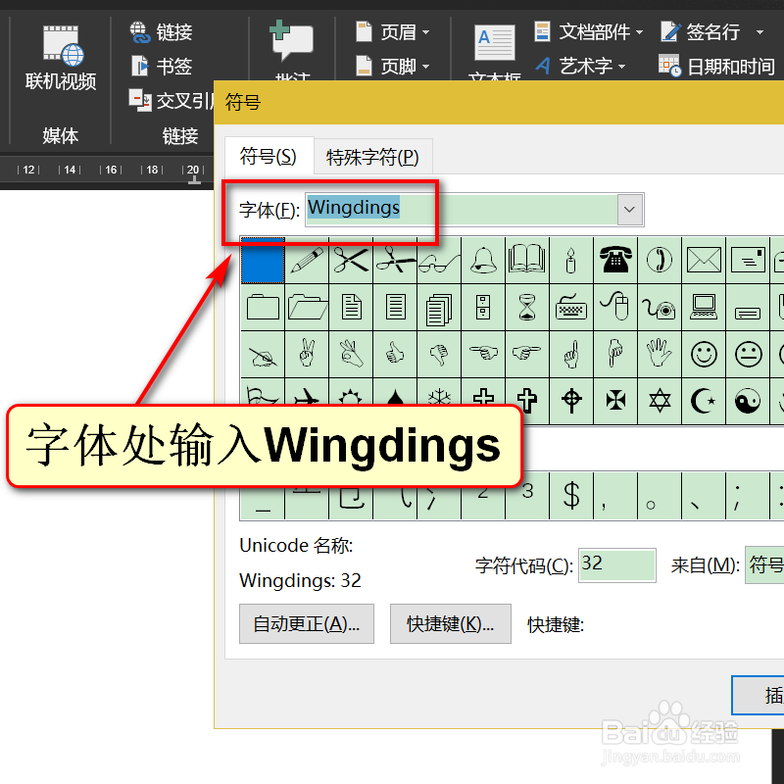
Task: Select the envelope symbol
Action: click(704, 261)
